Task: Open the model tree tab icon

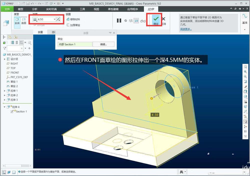Action: pos(4,37)
